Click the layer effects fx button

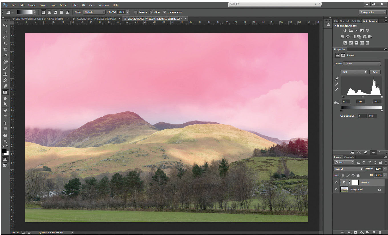tap(349, 232)
